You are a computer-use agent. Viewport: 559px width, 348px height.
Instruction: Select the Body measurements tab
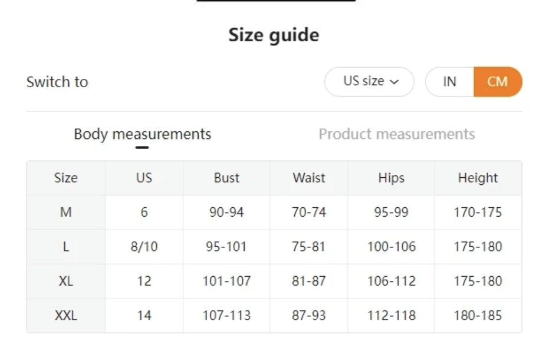142,134
